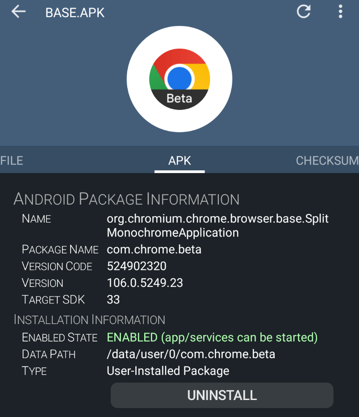Select data path /data/user/0/com.chrome.beta
The height and width of the screenshot is (417, 359).
click(191, 354)
